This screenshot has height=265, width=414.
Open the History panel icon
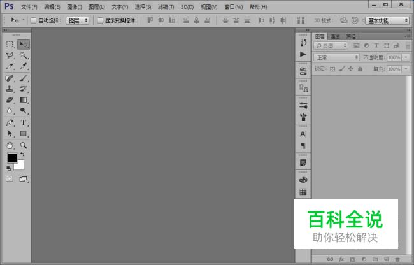coord(303,43)
